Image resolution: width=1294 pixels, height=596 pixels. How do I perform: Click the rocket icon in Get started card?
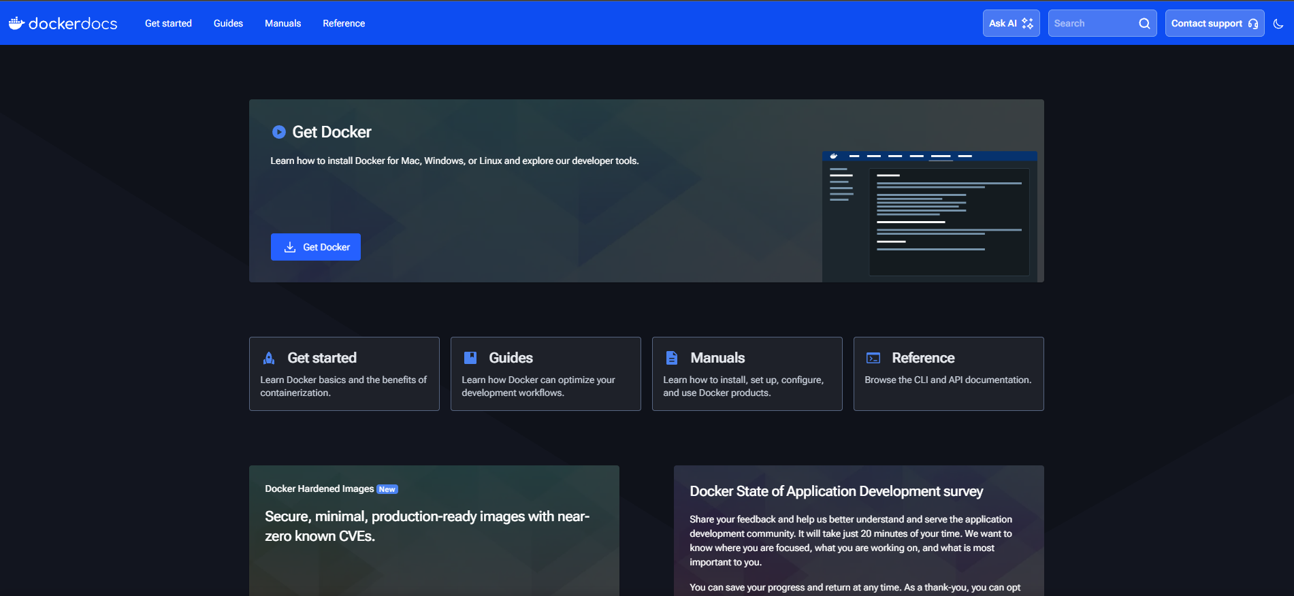(x=269, y=358)
